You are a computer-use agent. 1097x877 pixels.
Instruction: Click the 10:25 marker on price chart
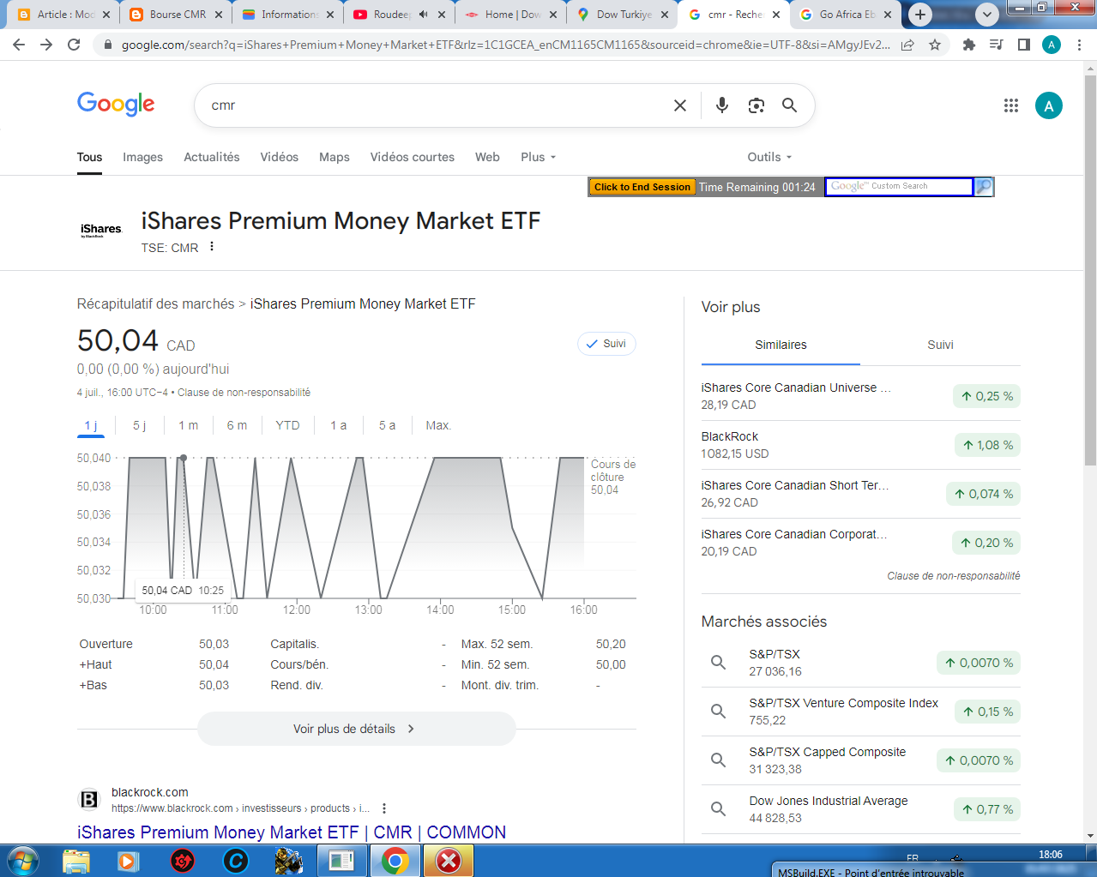click(x=183, y=458)
